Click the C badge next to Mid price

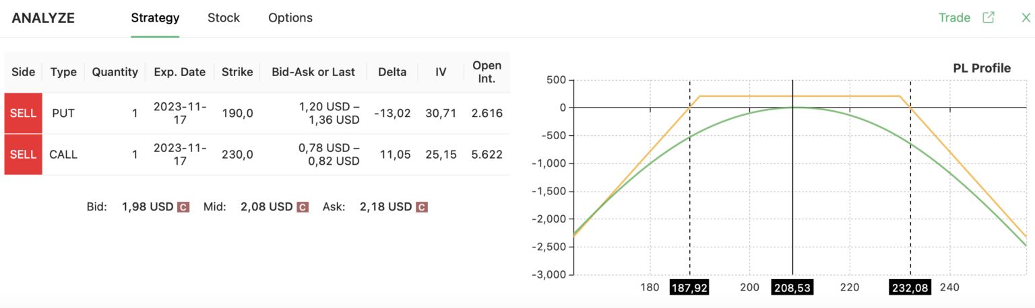tap(303, 207)
